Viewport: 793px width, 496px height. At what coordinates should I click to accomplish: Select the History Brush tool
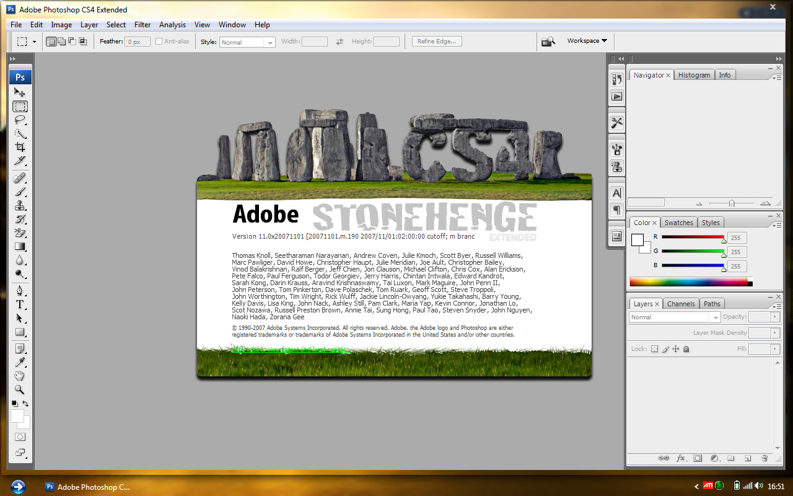(x=20, y=219)
